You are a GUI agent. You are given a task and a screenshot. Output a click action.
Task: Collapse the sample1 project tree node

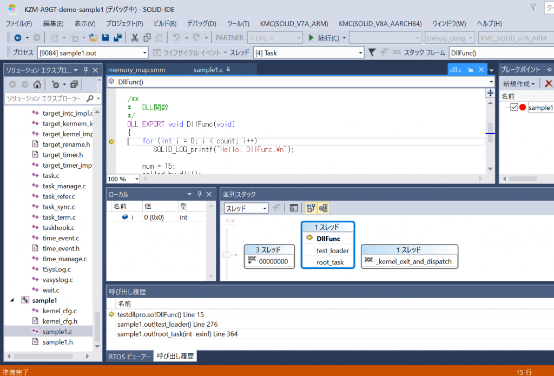(x=12, y=300)
